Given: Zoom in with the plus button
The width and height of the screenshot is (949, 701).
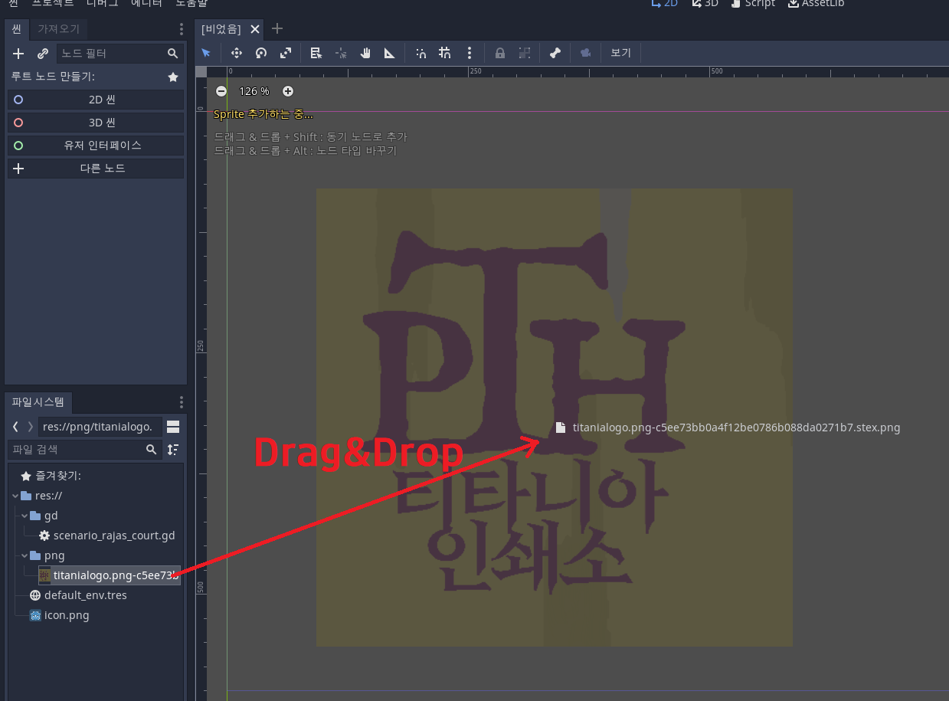Looking at the screenshot, I should coord(288,91).
